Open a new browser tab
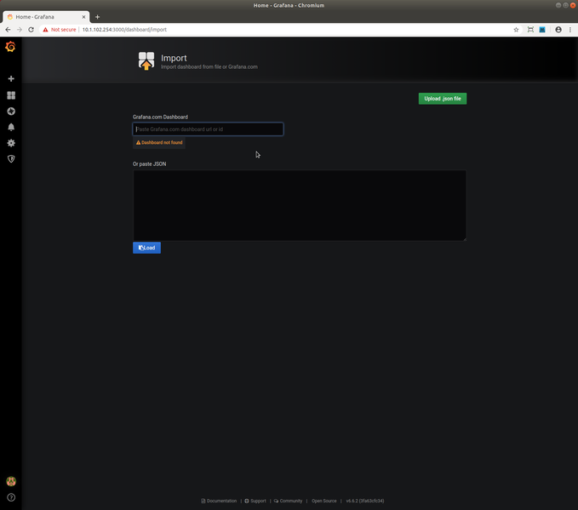The height and width of the screenshot is (510, 578). click(97, 17)
